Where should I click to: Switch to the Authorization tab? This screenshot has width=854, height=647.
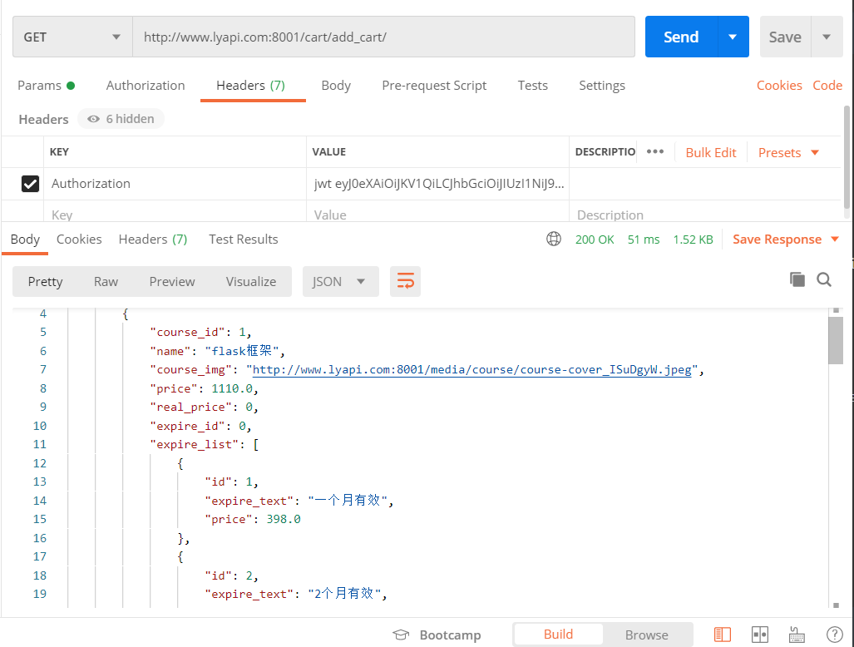point(146,86)
